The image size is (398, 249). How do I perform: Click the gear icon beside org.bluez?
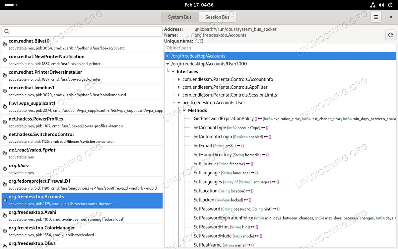tap(5, 169)
